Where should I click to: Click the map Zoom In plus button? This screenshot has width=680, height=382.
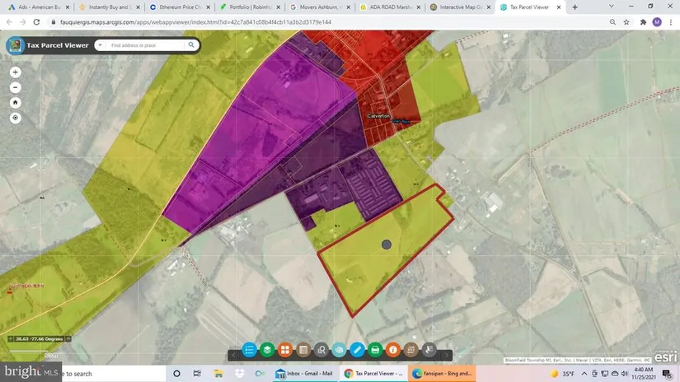click(15, 72)
